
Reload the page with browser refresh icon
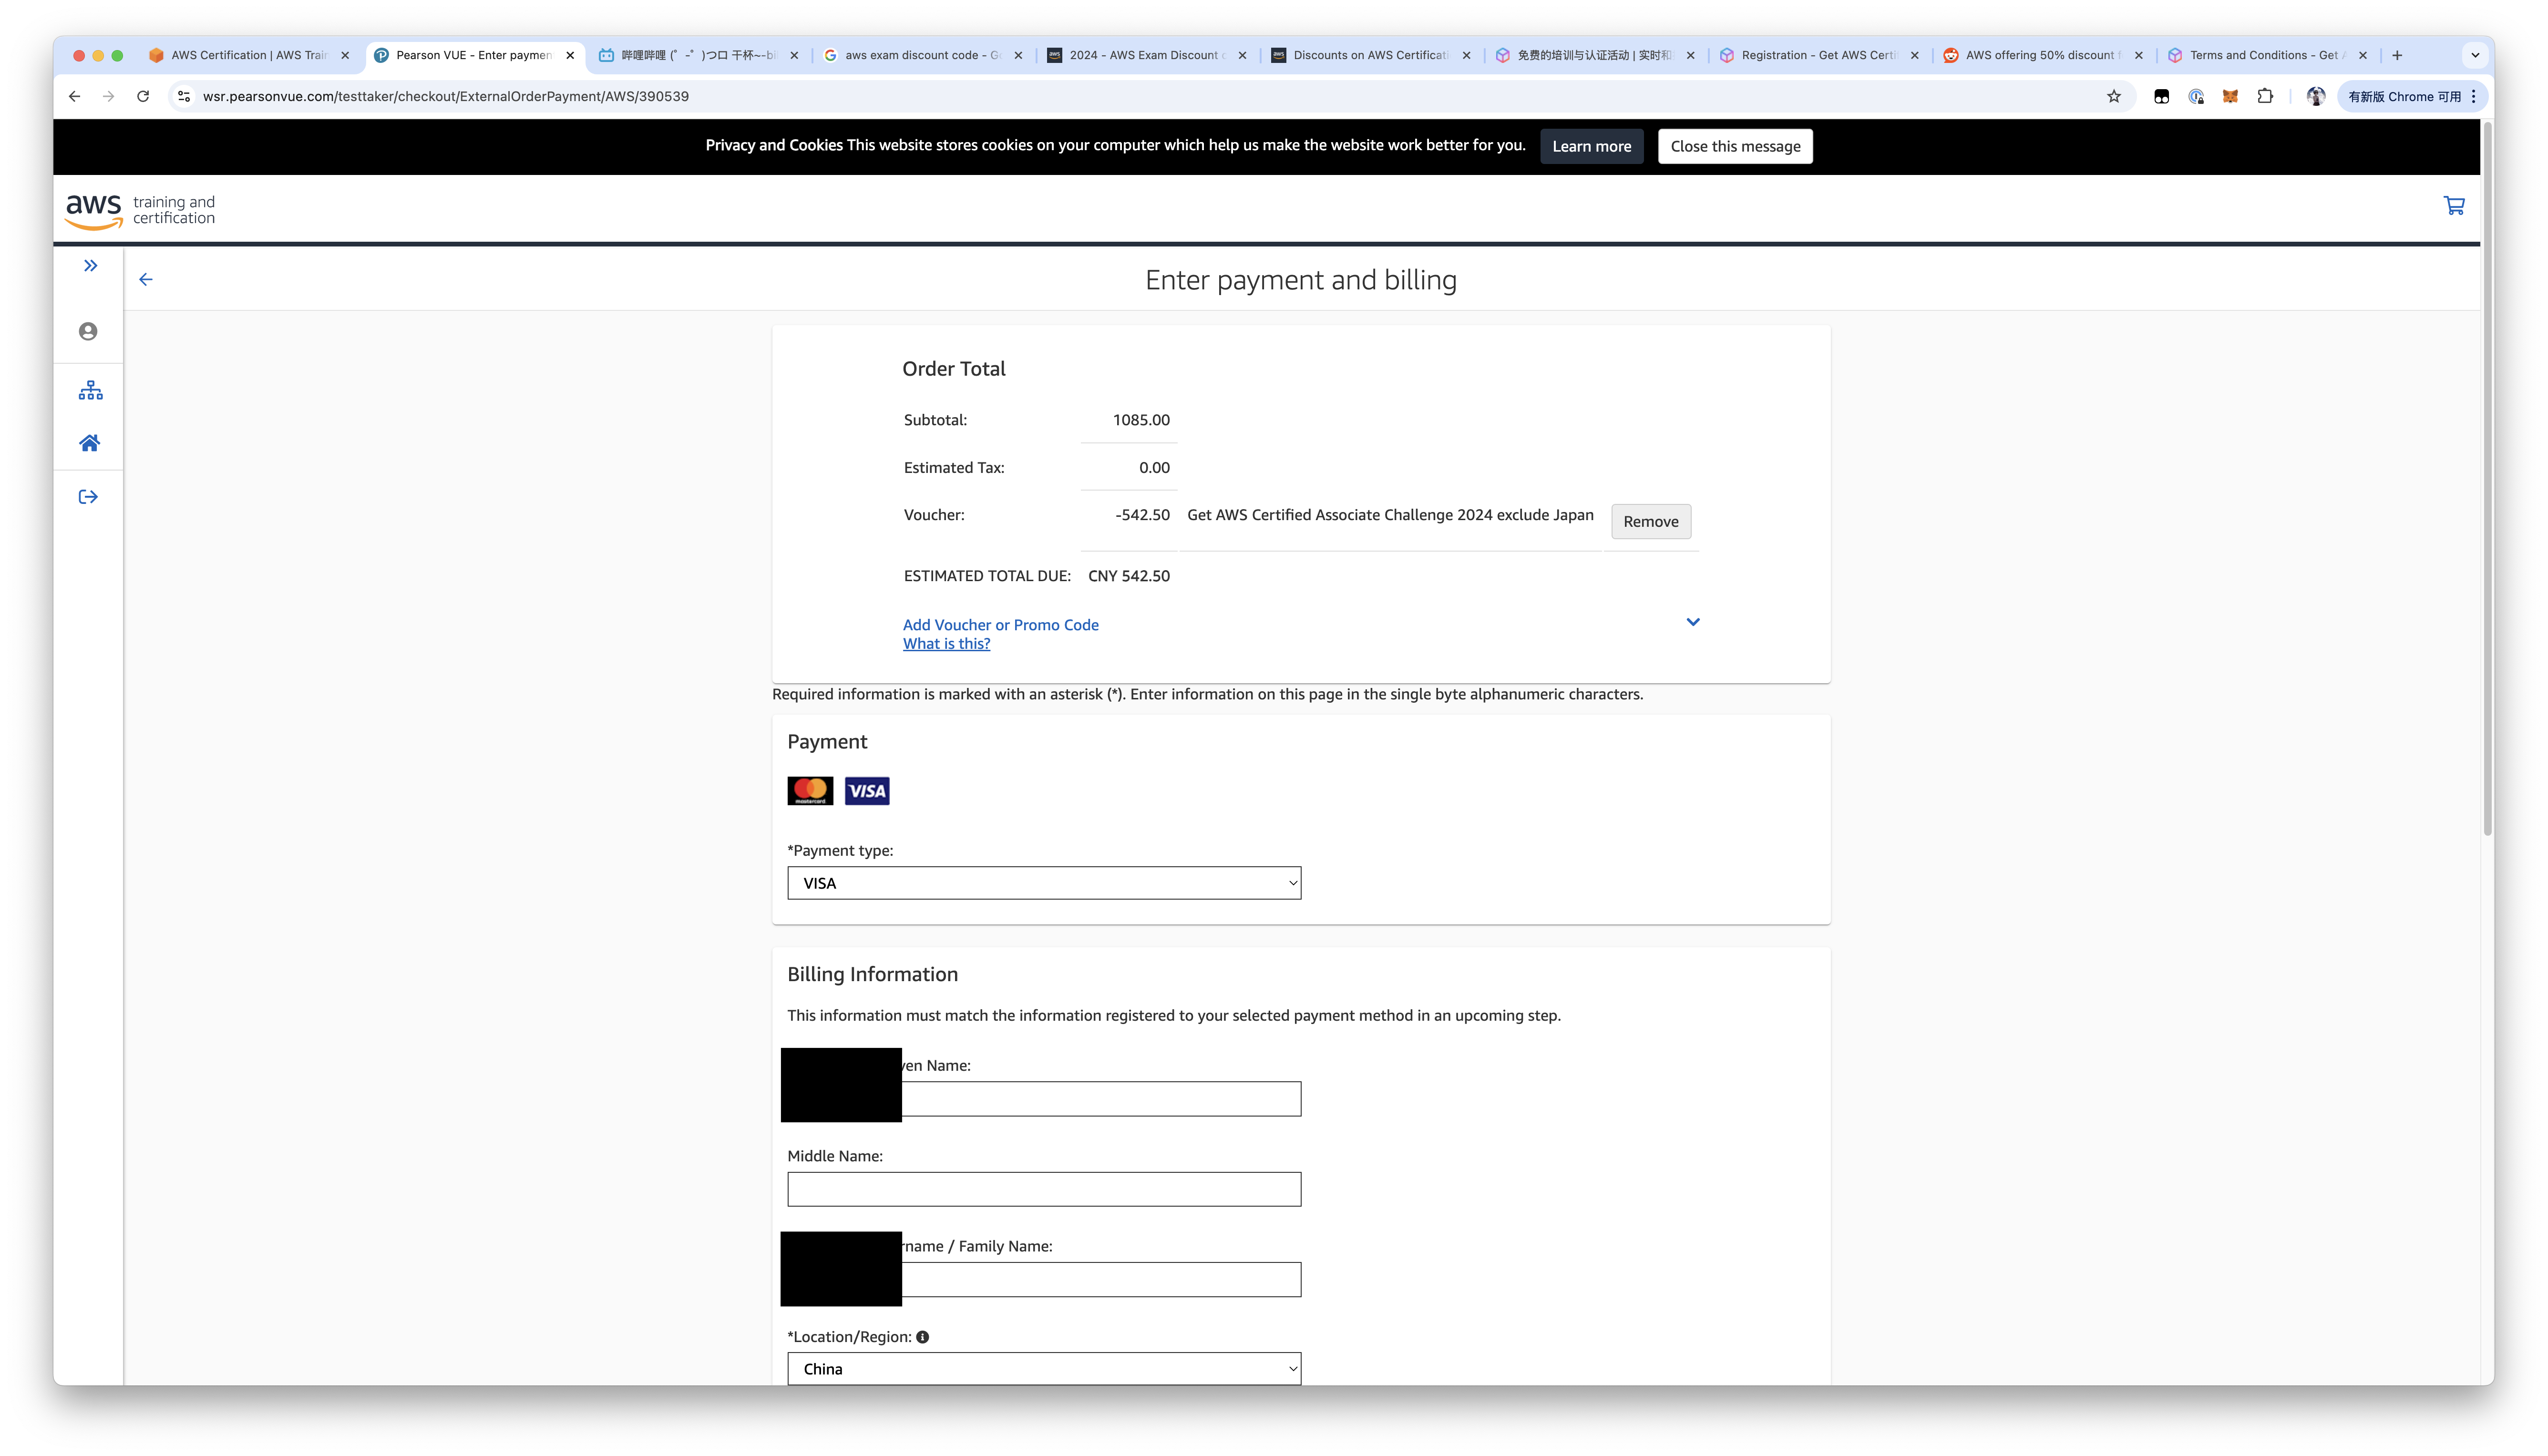[x=143, y=96]
